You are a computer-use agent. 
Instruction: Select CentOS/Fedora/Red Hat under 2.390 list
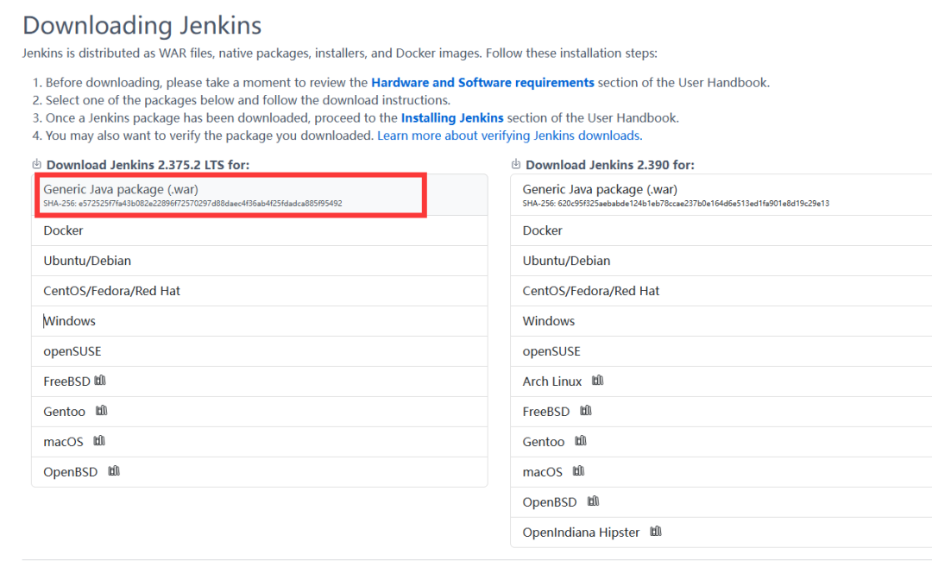[x=721, y=291]
